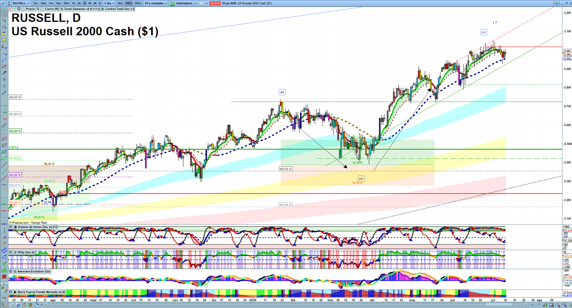This screenshot has height=308, width=572.
Task: Select the 35kU units button
Action: click(x=138, y=3)
